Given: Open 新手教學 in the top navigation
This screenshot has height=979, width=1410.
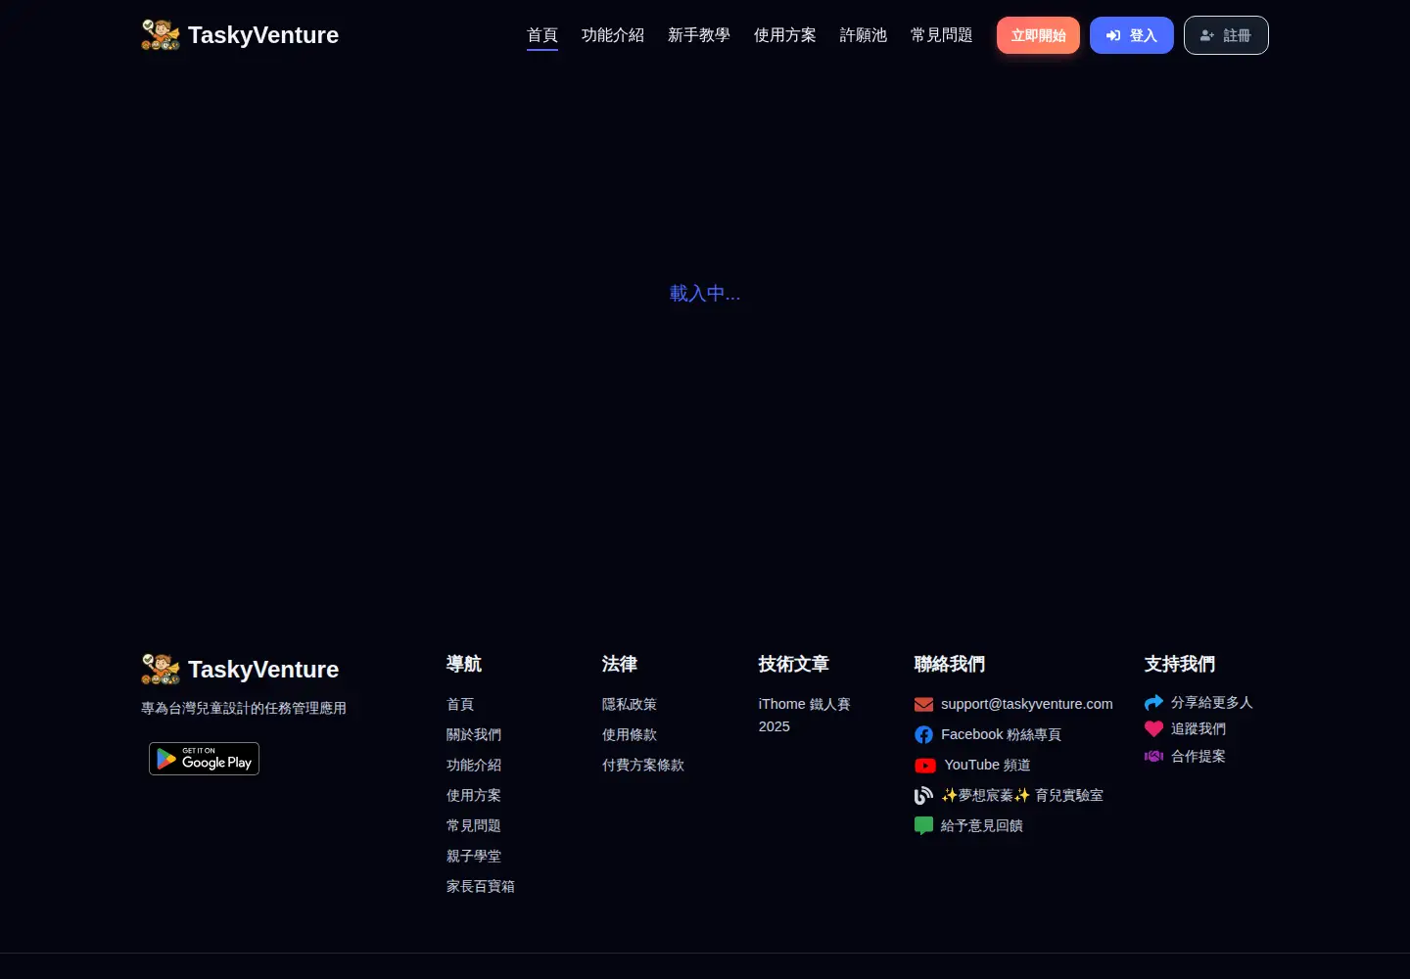Looking at the screenshot, I should click(699, 35).
